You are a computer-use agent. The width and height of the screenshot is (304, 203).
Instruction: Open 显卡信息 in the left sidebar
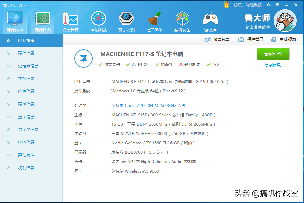(x=26, y=117)
